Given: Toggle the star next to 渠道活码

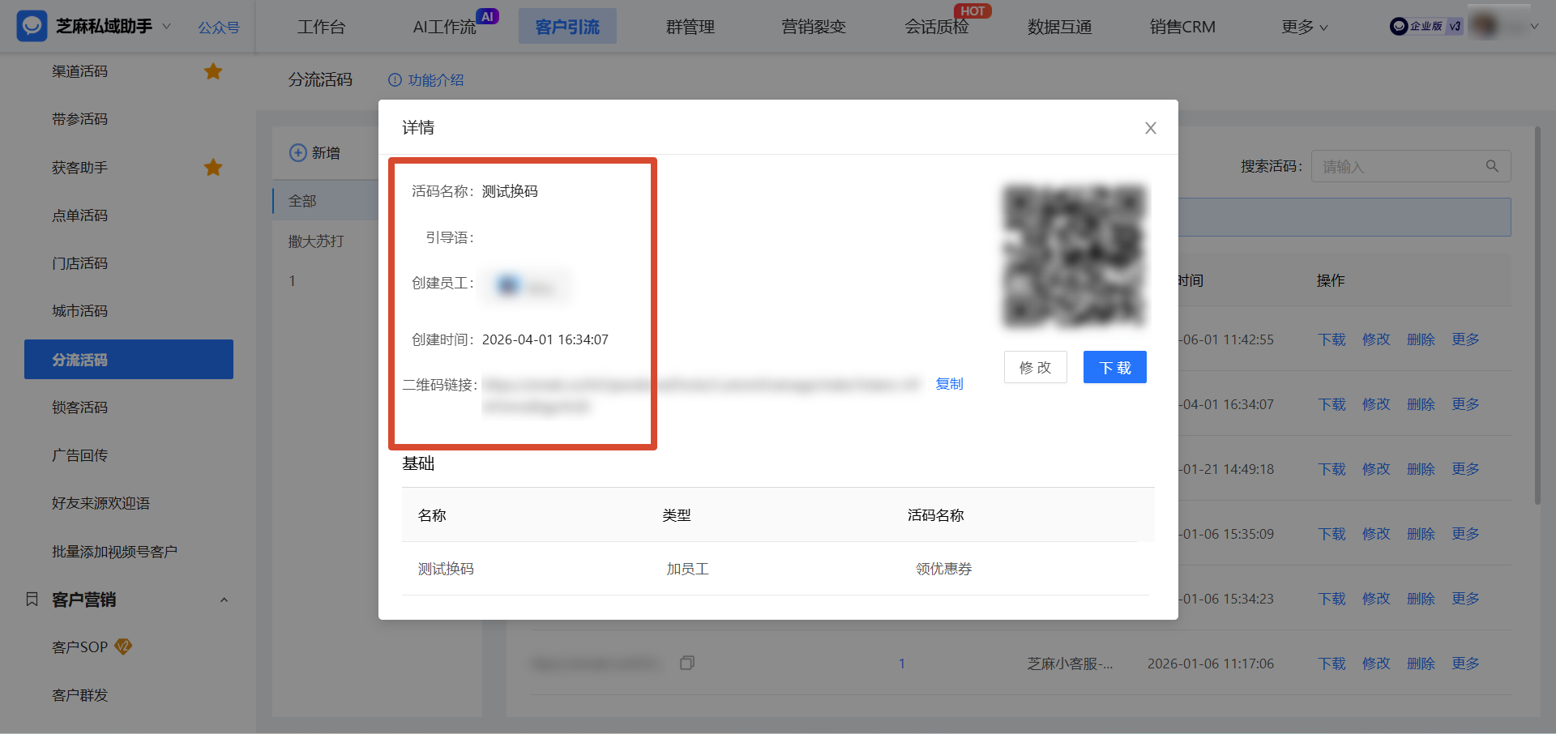Looking at the screenshot, I should coord(213,71).
